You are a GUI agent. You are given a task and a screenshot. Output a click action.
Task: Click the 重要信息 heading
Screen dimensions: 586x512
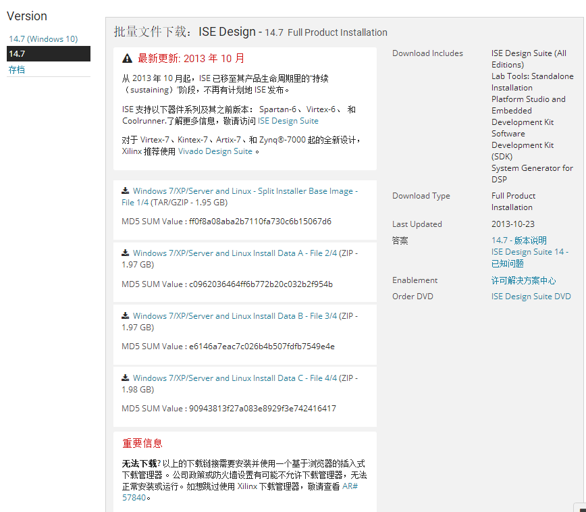pyautogui.click(x=142, y=443)
